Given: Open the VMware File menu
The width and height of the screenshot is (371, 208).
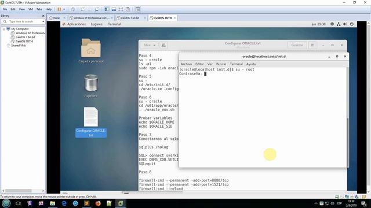Looking at the screenshot, I should [5, 9].
